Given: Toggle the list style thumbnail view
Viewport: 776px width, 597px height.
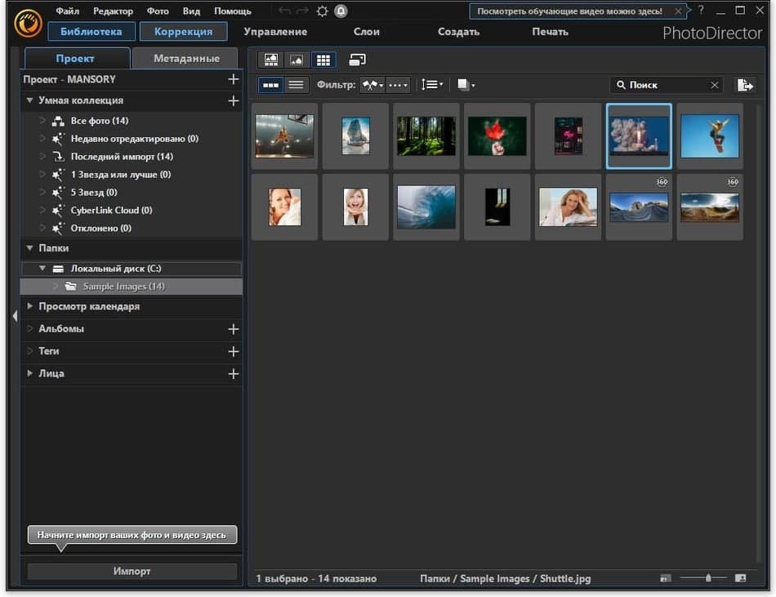Looking at the screenshot, I should click(x=296, y=85).
